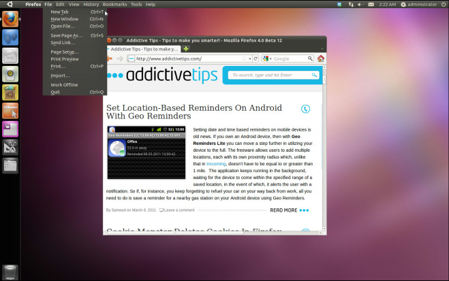Open the Leave a comment link
449x281 pixels.
pos(177,210)
